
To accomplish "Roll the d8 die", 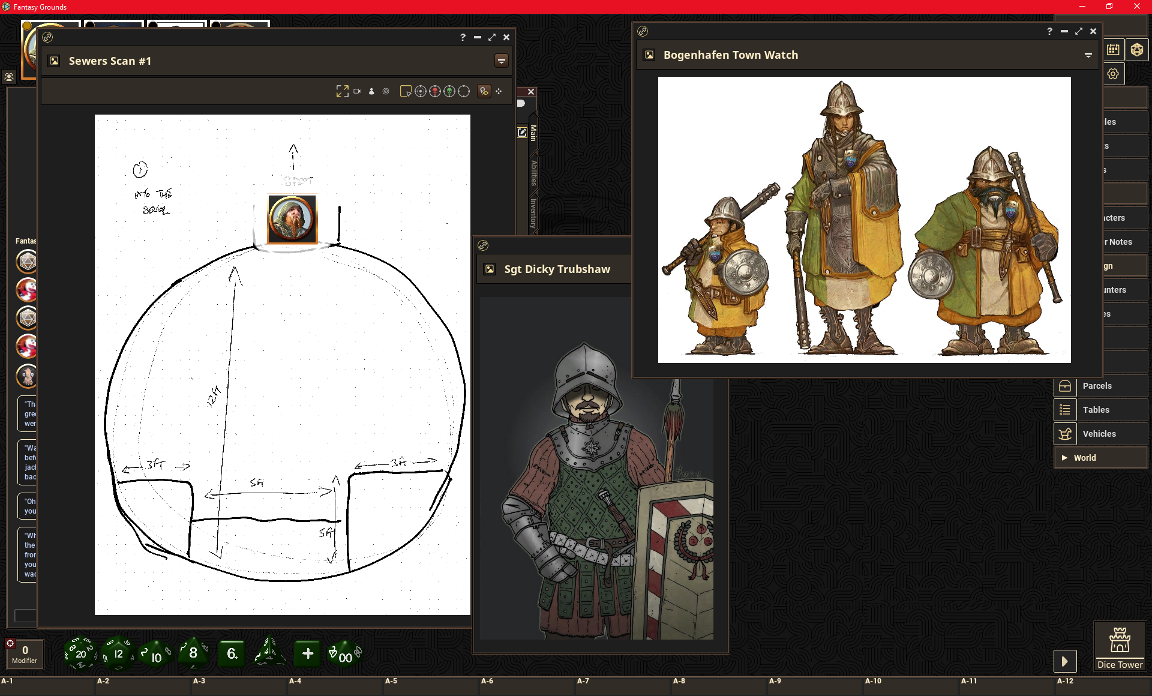I will tap(193, 653).
